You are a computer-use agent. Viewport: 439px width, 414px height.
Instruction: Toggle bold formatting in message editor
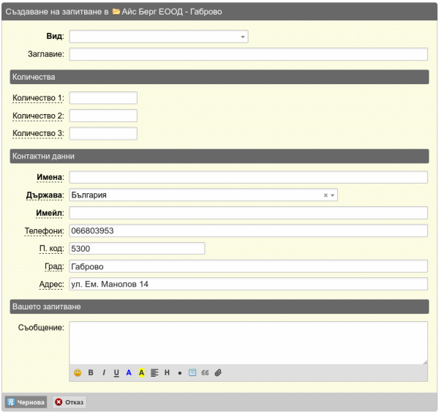click(x=91, y=372)
